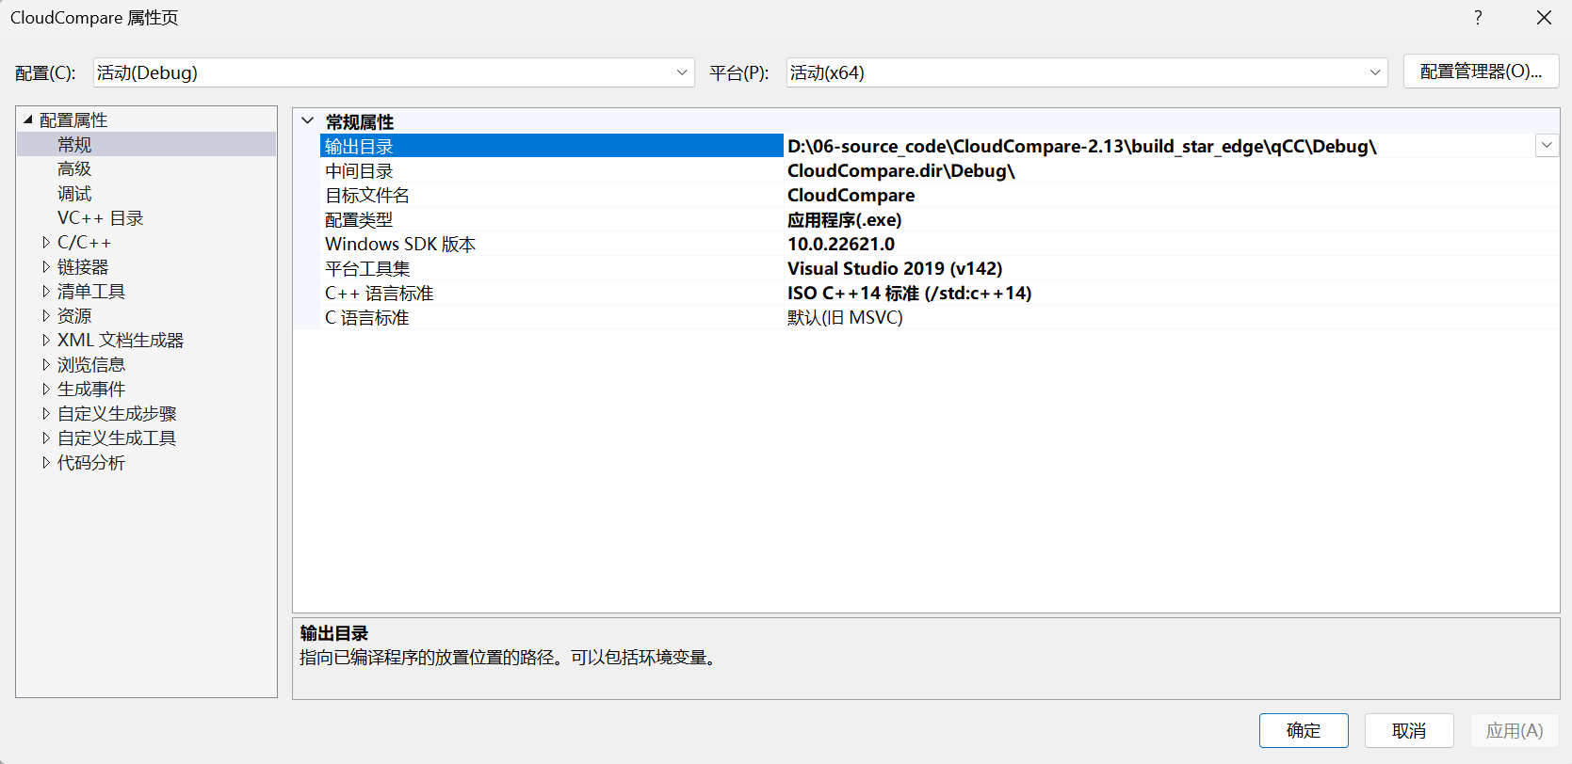Edit the output directory path value
Image resolution: width=1572 pixels, height=764 pixels.
point(1082,146)
